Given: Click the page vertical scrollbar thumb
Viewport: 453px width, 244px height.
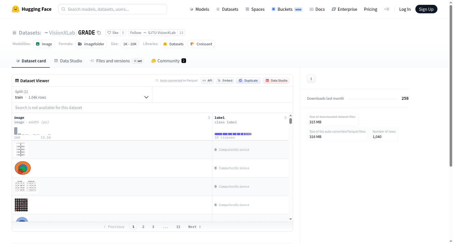Looking at the screenshot, I should [451, 86].
